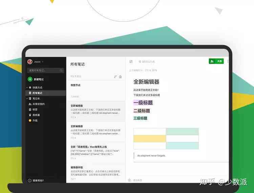Click the magnifier icon in search box
Screen dimensions: 254x193
click(61, 70)
